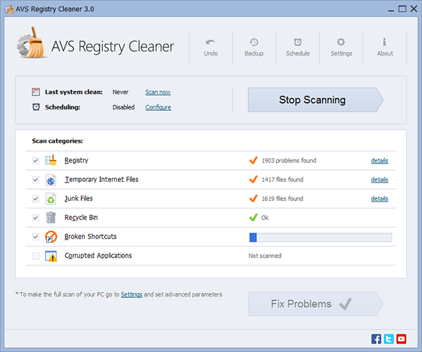422x352 pixels.
Task: Click the 'Ok' status text for Recycle Bin
Action: click(x=265, y=218)
